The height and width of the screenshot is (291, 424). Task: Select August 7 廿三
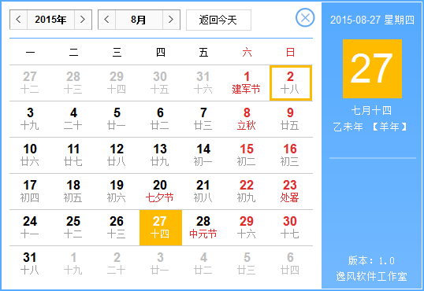[203, 119]
